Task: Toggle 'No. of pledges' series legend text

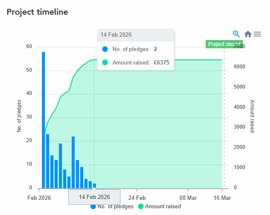Action: click(115, 207)
